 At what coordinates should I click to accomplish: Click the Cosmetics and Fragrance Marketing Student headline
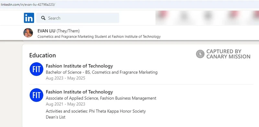click(x=99, y=36)
